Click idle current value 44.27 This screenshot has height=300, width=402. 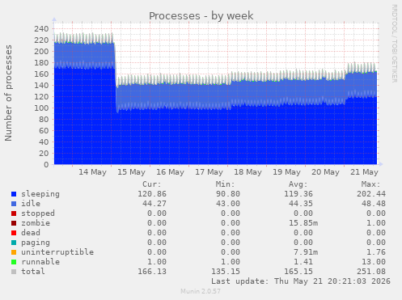[x=154, y=204]
